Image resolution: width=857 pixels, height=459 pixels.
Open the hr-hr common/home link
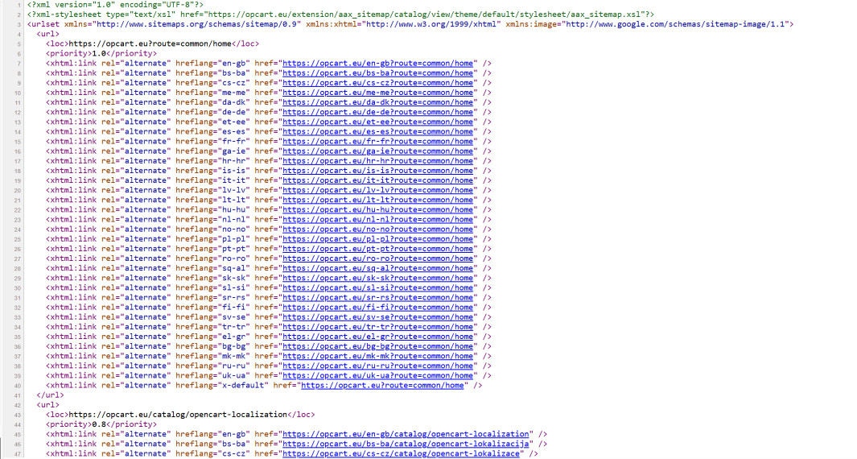[x=377, y=161]
